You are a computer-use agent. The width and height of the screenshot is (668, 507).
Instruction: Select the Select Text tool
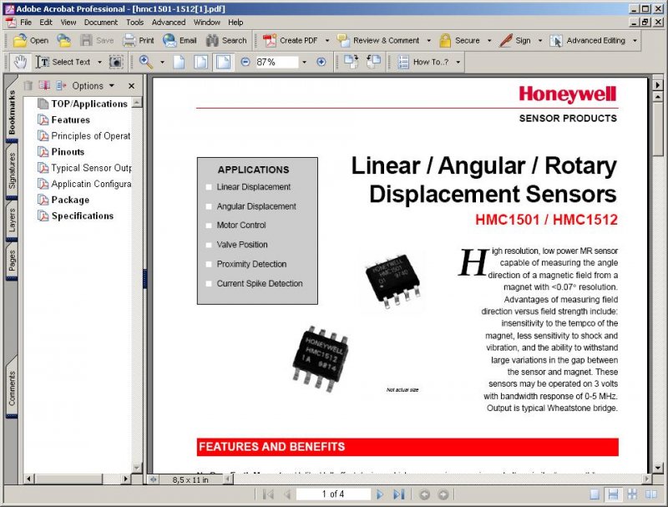63,62
